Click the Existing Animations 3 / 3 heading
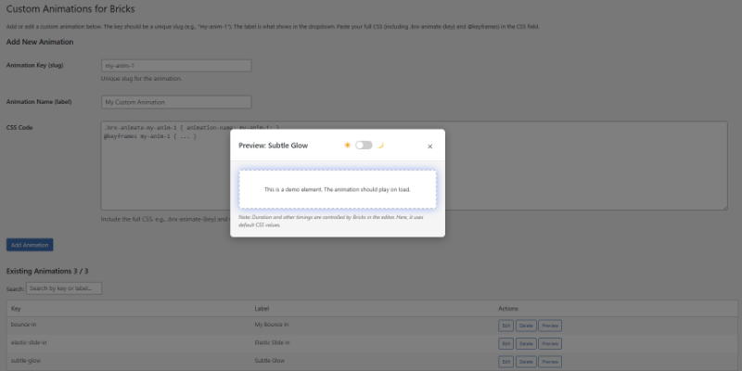This screenshot has height=371, width=742. pyautogui.click(x=47, y=271)
